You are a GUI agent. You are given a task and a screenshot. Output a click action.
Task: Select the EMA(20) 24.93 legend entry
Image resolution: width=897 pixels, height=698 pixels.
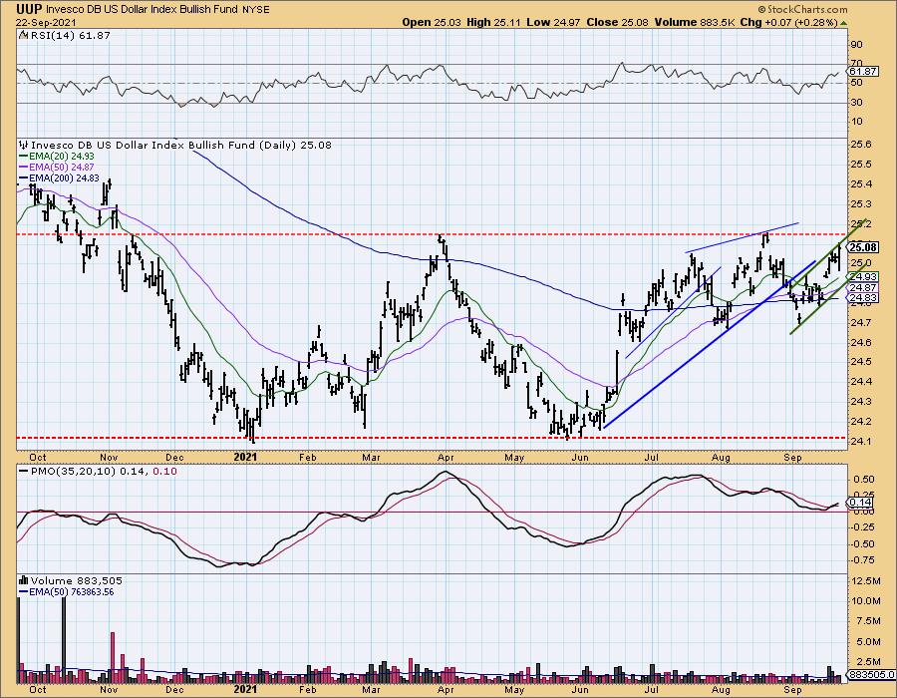click(x=56, y=157)
